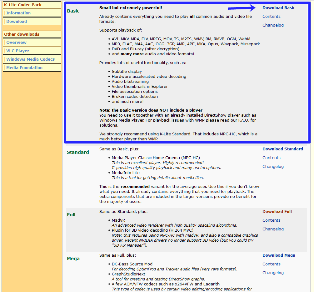
Task: Click 'Media Player Classic Home Cinema (MPC-HC)' item
Action: tap(156, 158)
